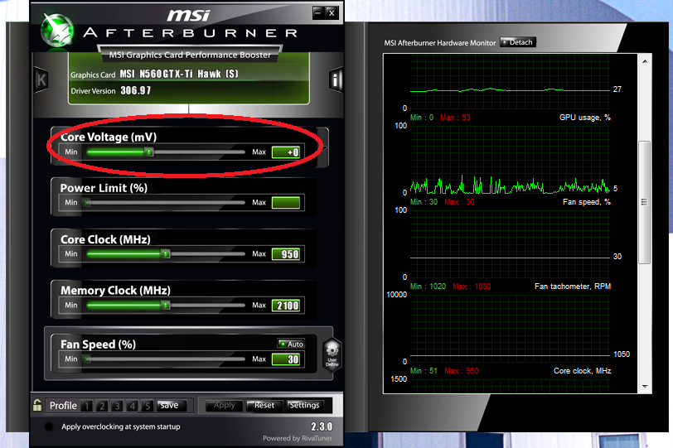Click the Powered by RivaTuner text

coord(298,438)
